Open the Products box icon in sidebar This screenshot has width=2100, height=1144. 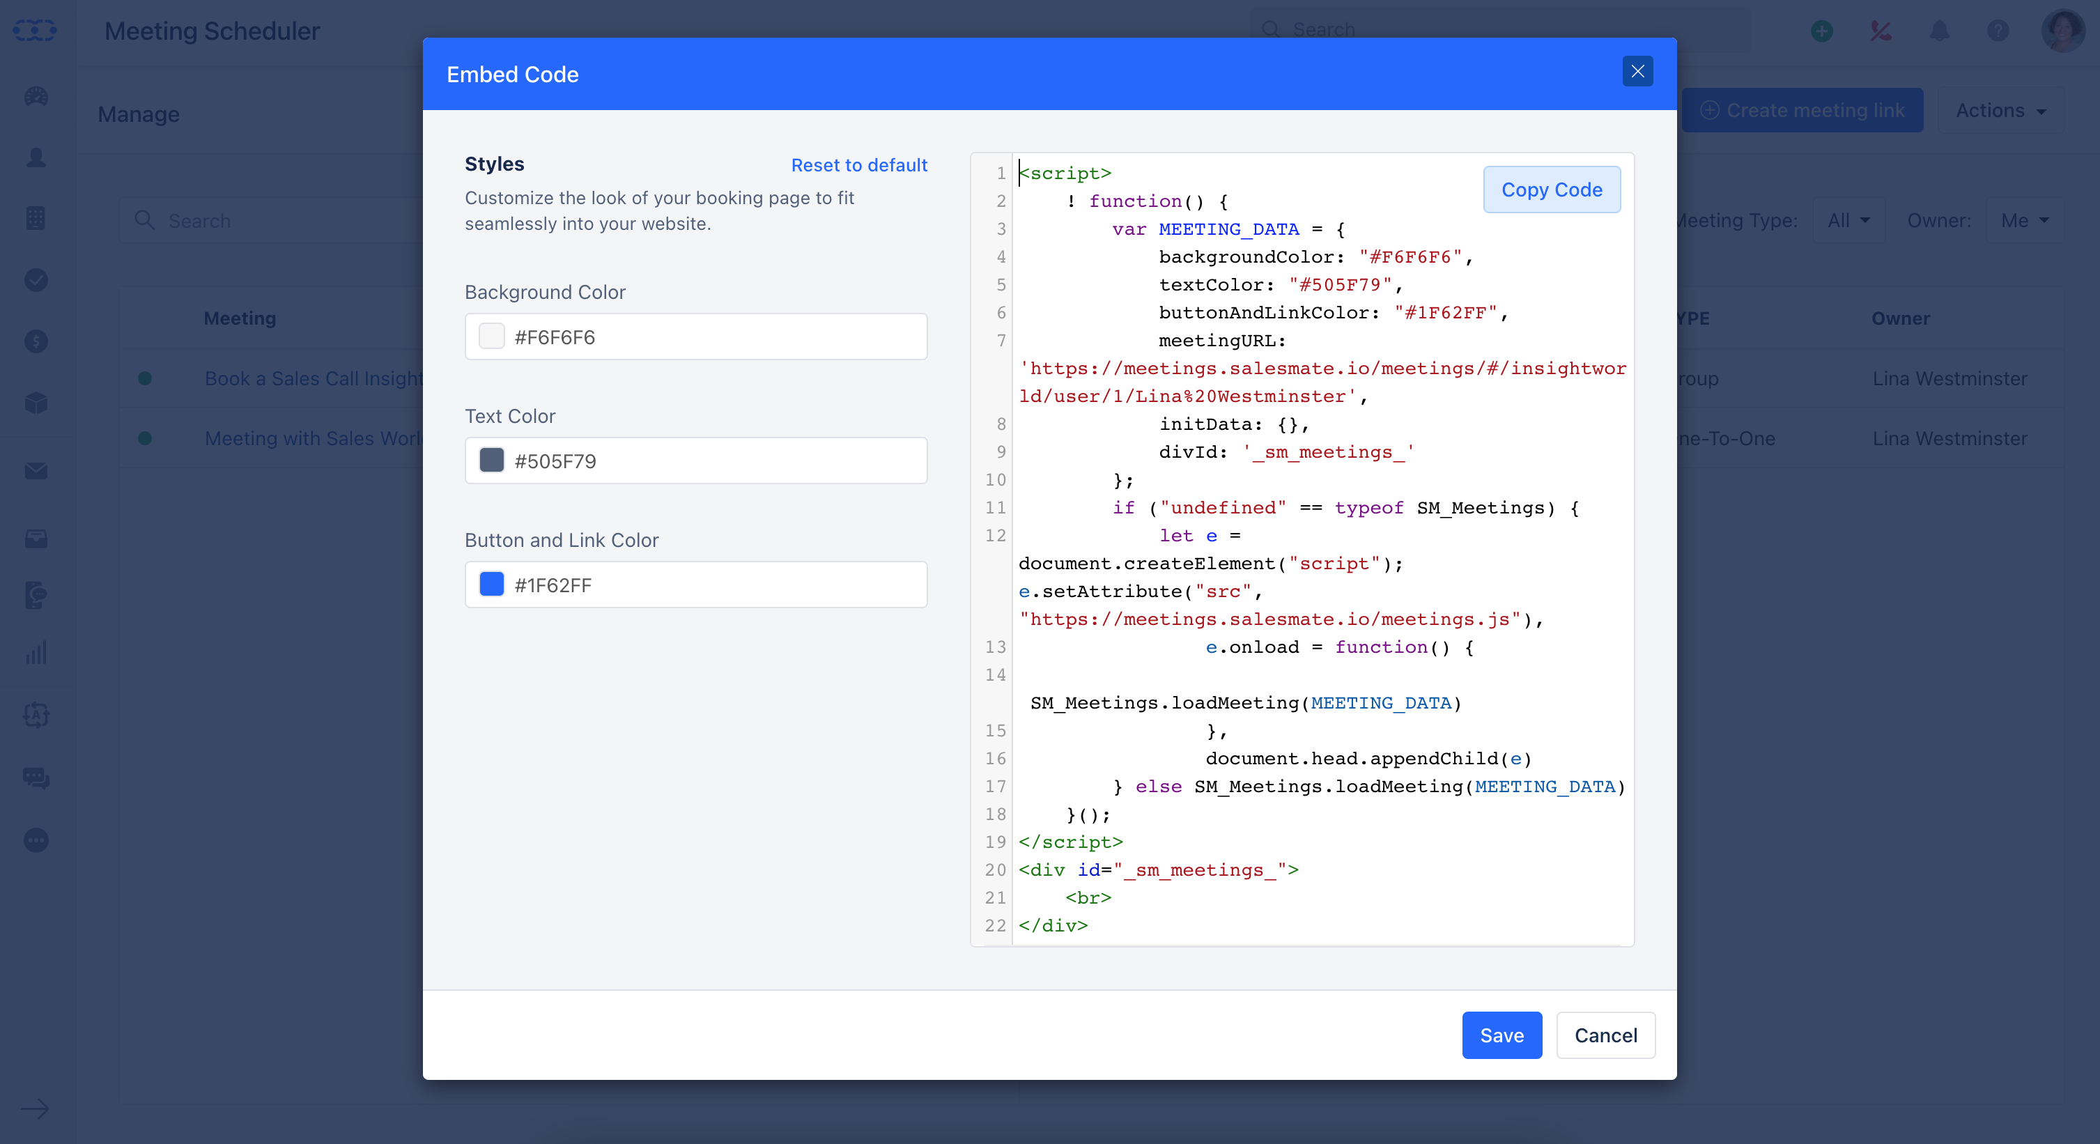coord(36,403)
